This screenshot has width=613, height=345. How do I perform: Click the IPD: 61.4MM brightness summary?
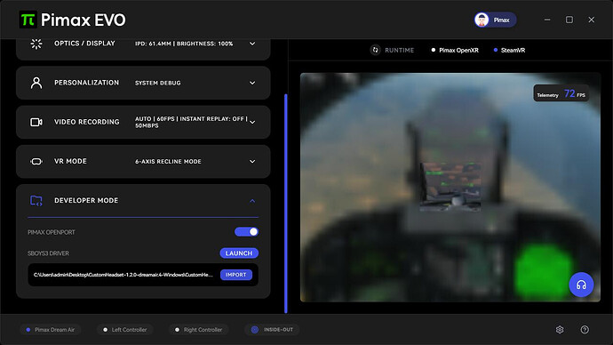pyautogui.click(x=184, y=44)
